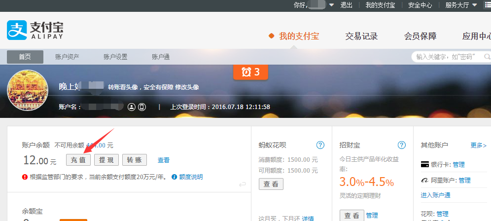Click the 余额宝 heading

[32, 211]
